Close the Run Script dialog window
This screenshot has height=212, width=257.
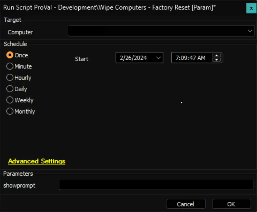[251, 8]
